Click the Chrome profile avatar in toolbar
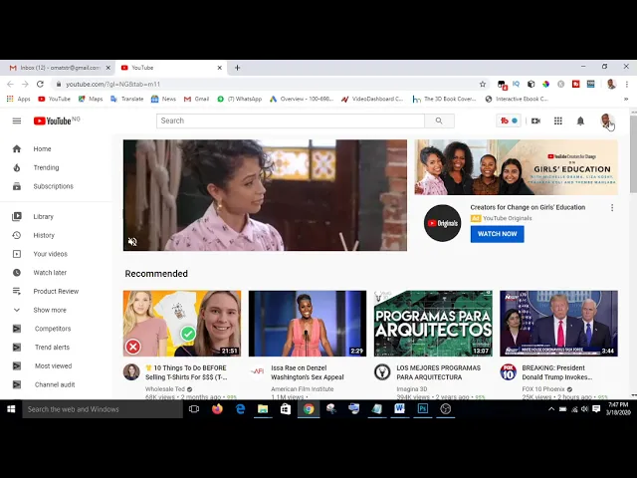 [x=611, y=84]
